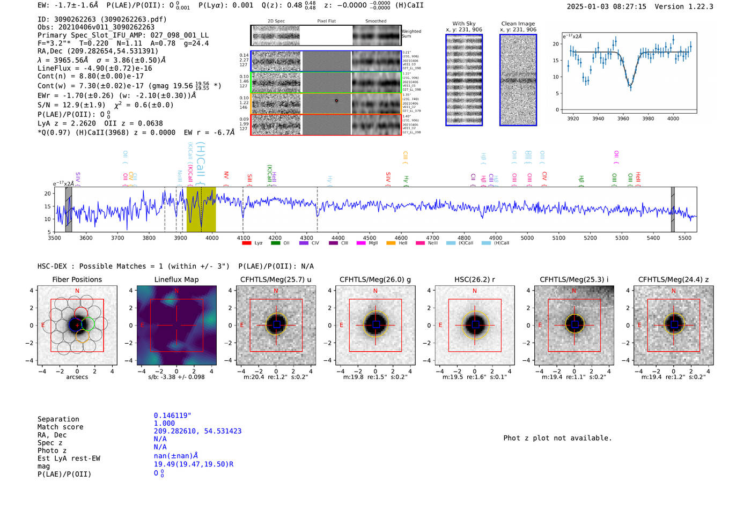Click S/N = 12.9(±1.9) text
The height and width of the screenshot is (511, 751).
[x=71, y=105]
